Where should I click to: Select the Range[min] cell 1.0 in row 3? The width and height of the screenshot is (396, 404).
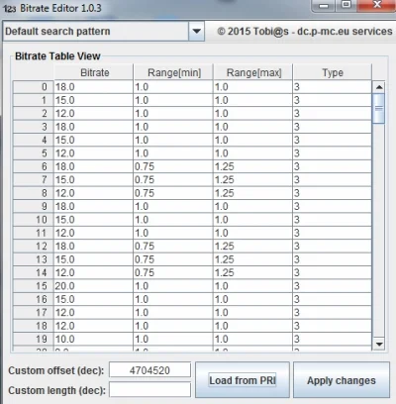[173, 127]
